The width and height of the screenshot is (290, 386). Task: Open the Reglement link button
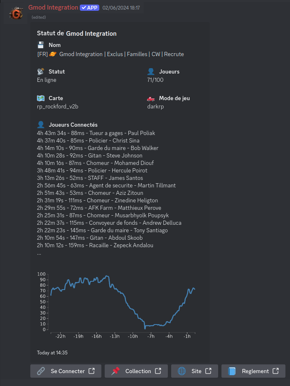tap(253, 371)
